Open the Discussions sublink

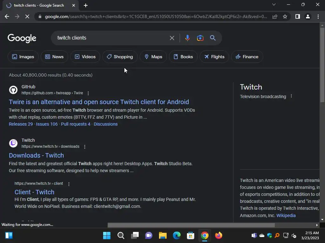[x=105, y=124]
